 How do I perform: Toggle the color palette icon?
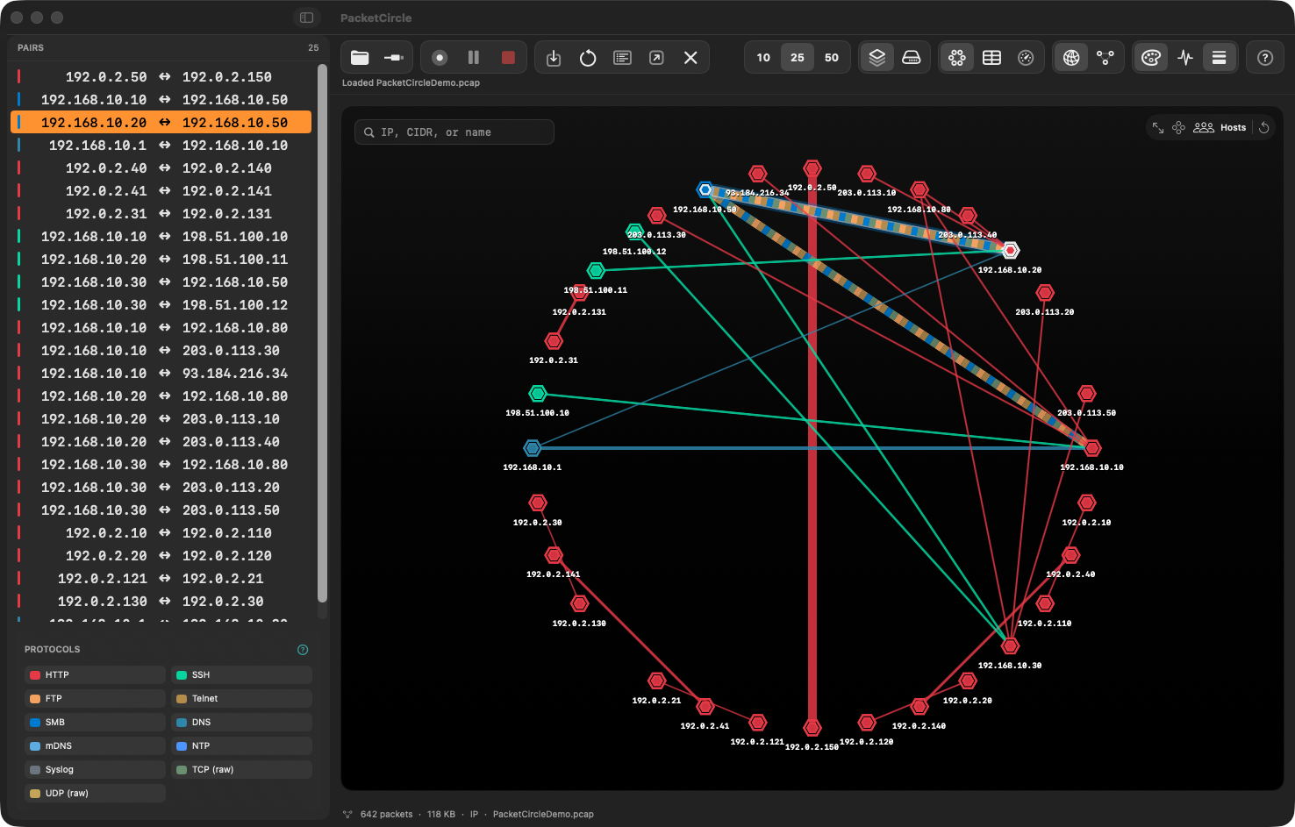tap(1151, 58)
